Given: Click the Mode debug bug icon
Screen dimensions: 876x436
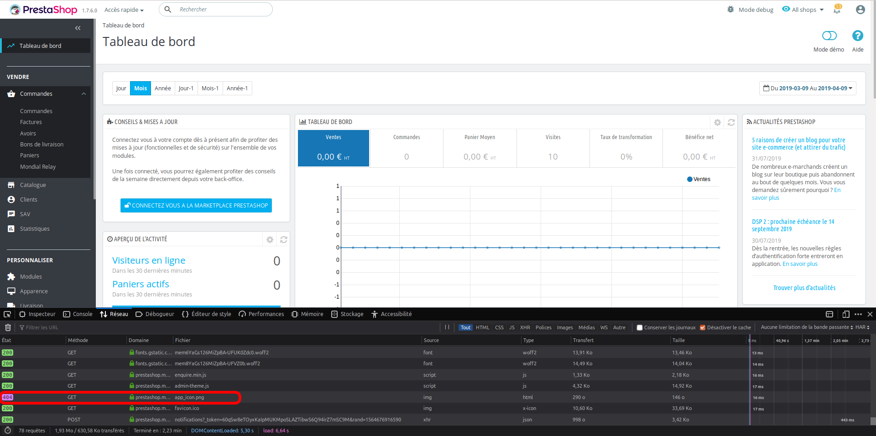Looking at the screenshot, I should 730,9.
